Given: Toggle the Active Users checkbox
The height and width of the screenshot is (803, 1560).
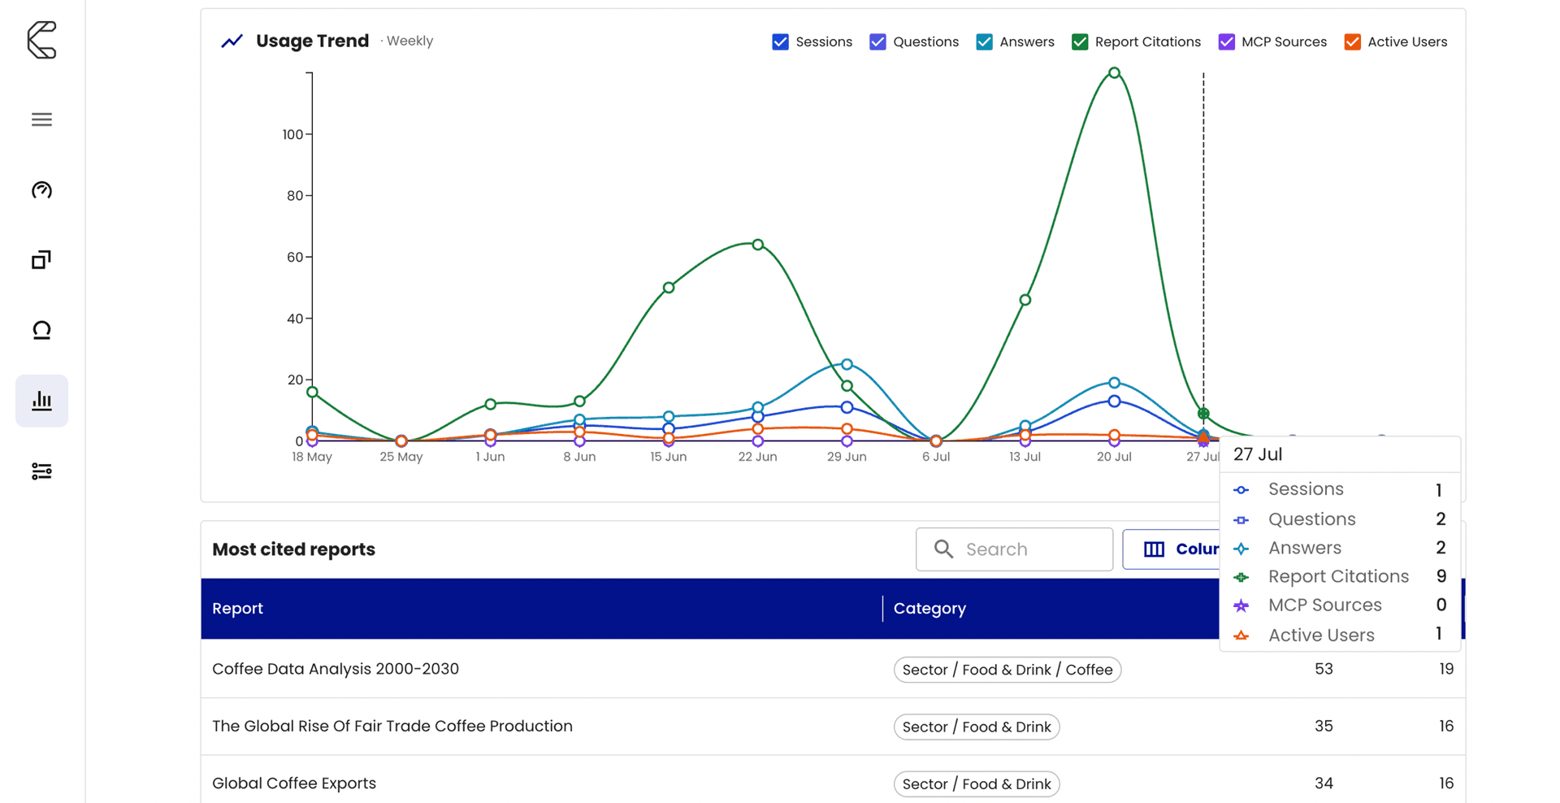Looking at the screenshot, I should click(1353, 41).
